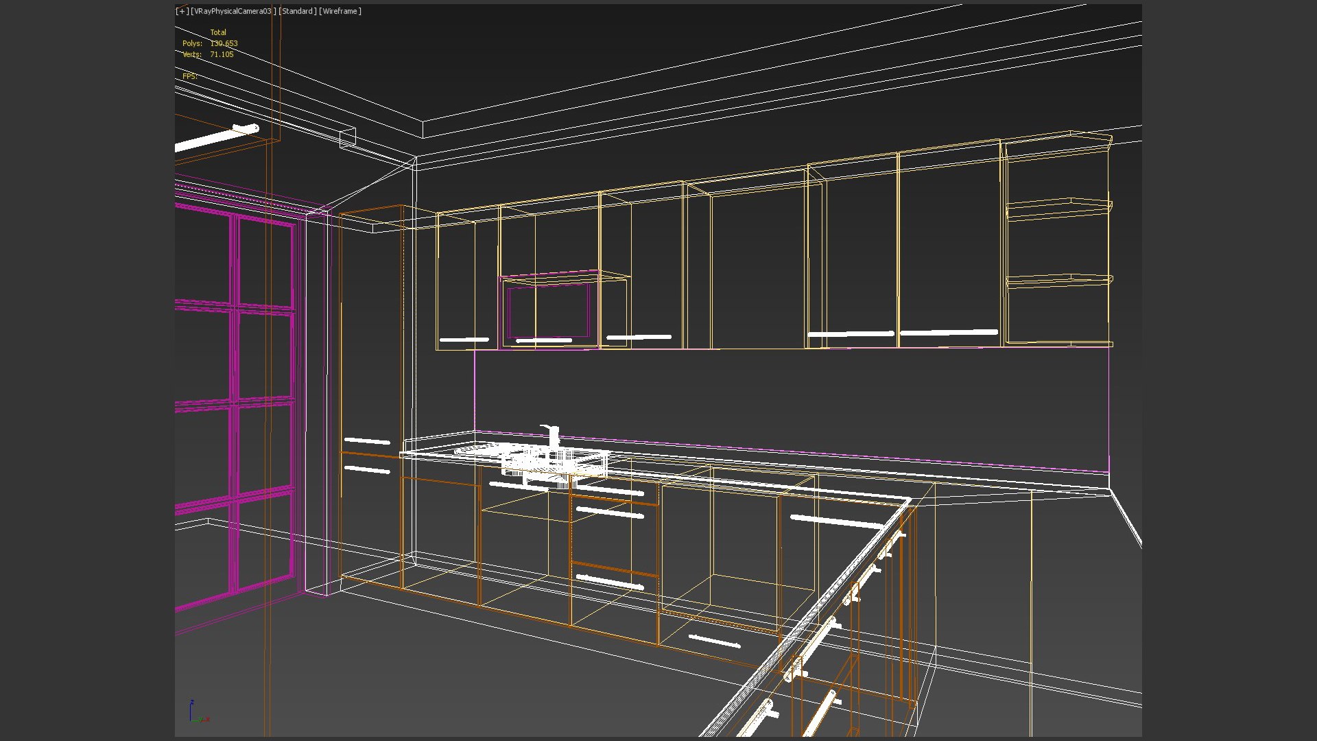
Task: Click the FPS label in viewport statistics
Action: (x=190, y=76)
